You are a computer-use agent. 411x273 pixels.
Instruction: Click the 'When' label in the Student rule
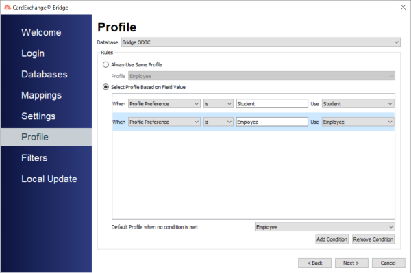pos(119,104)
